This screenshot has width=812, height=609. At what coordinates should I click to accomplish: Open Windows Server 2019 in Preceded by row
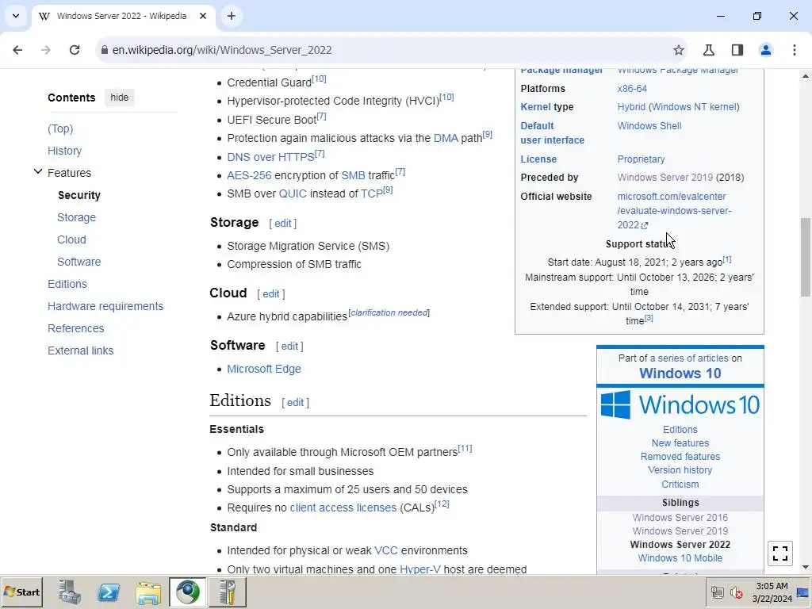point(665,178)
